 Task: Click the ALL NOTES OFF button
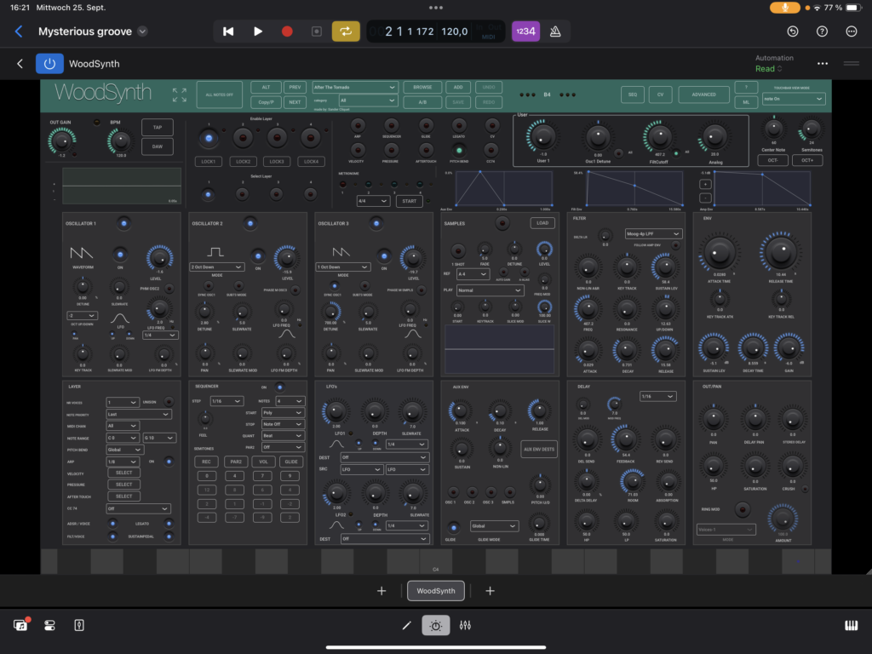pos(219,95)
